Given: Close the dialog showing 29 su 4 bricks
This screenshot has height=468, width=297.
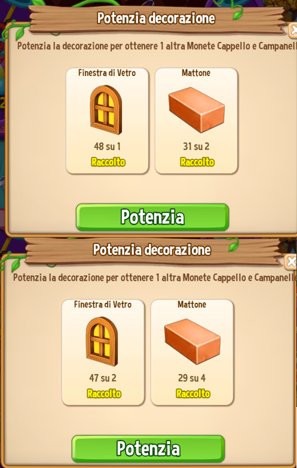Looking at the screenshot, I should tap(291, 262).
